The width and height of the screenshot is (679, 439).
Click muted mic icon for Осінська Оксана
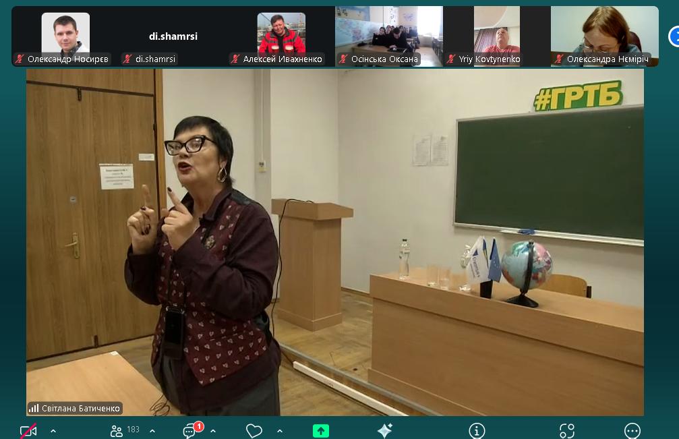[x=343, y=59]
